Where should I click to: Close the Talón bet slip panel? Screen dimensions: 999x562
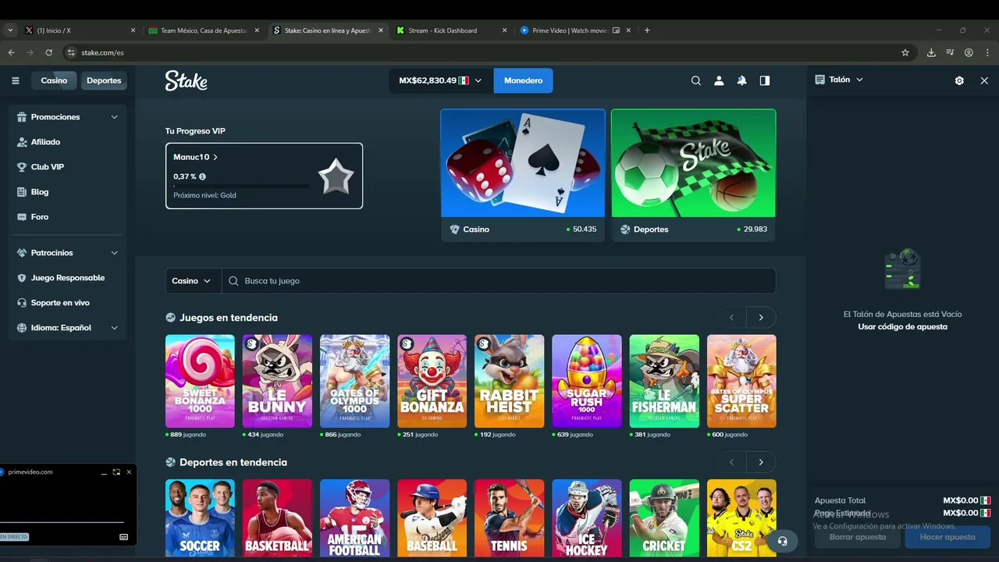(x=984, y=80)
